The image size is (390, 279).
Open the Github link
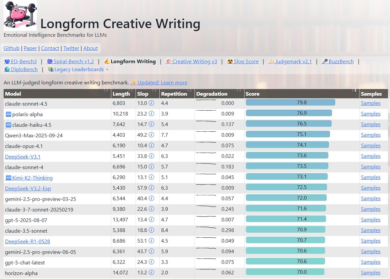pos(12,48)
